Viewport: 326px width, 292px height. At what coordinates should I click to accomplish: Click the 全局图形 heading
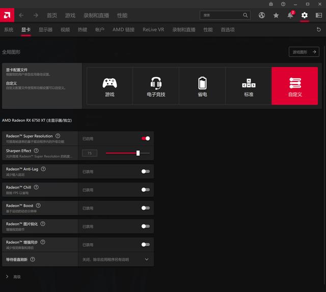11,52
